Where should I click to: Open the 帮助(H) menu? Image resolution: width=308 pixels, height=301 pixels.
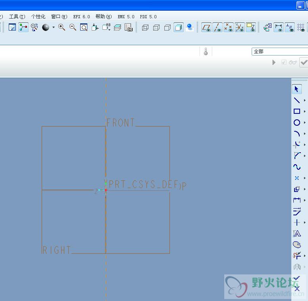(104, 17)
